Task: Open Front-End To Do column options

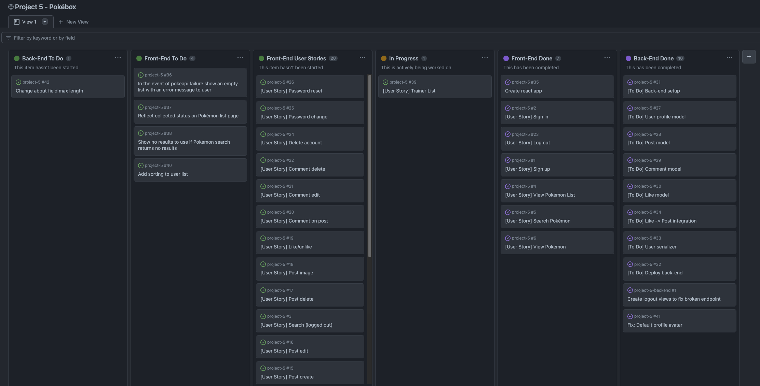Action: coord(240,58)
